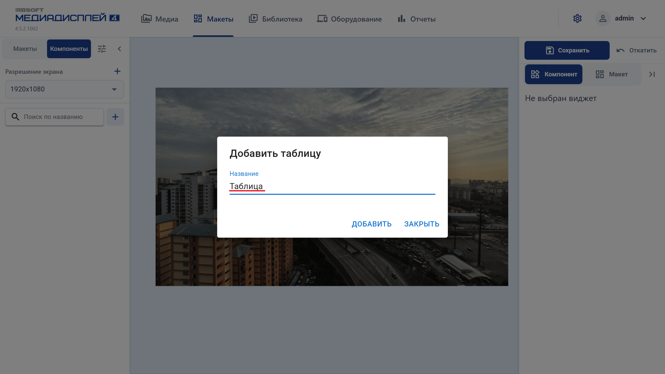665x374 pixels.
Task: Dismiss dialog with ЗАКРЫТЬ button
Action: 422,224
